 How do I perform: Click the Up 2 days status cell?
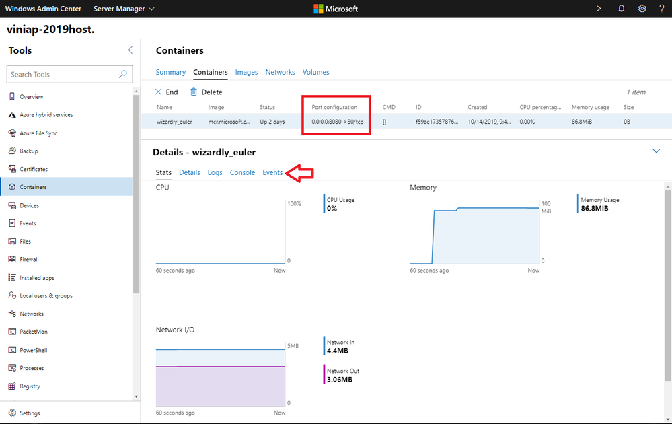[272, 122]
